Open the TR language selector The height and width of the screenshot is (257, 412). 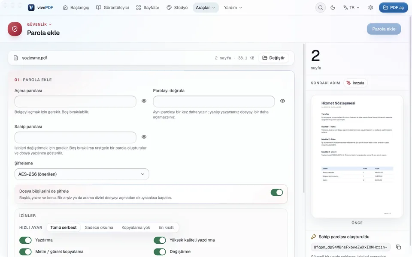point(351,8)
